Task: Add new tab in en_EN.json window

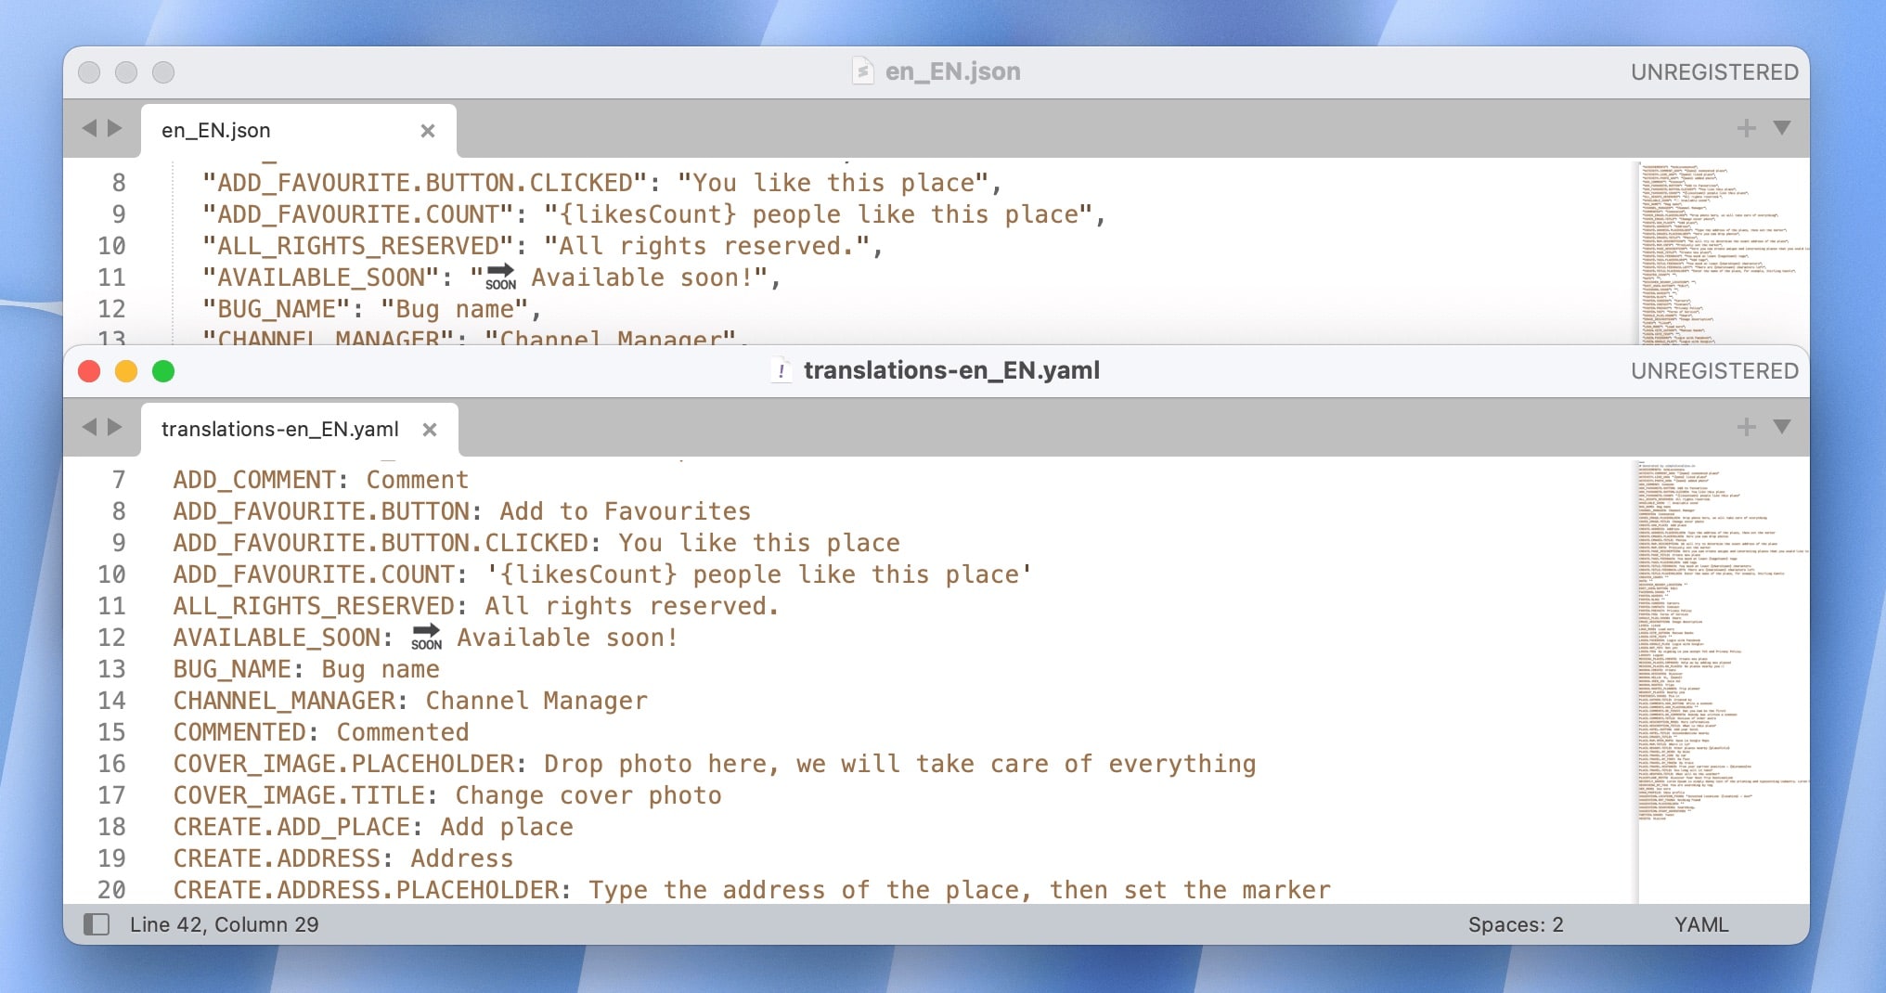Action: [1747, 128]
